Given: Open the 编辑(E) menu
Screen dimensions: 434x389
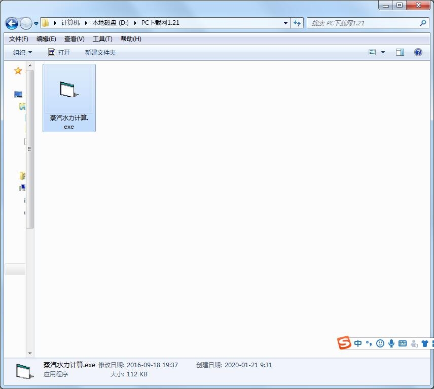Looking at the screenshot, I should 46,39.
